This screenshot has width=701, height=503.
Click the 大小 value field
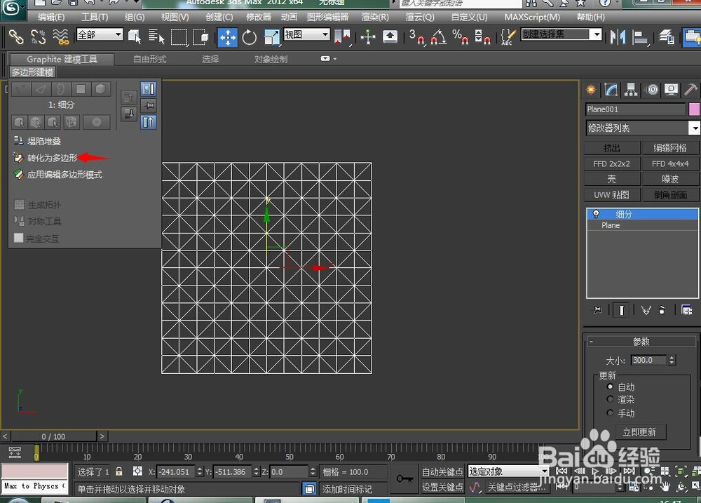point(648,360)
